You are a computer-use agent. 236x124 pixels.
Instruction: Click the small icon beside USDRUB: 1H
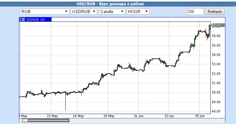point(22,20)
